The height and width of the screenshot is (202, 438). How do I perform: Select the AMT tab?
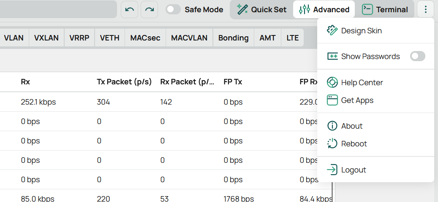[268, 38]
